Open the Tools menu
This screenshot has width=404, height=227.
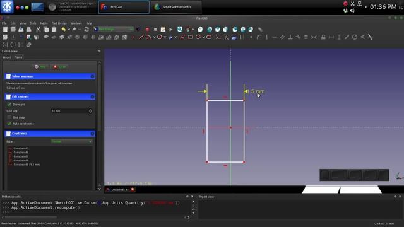tap(33, 23)
